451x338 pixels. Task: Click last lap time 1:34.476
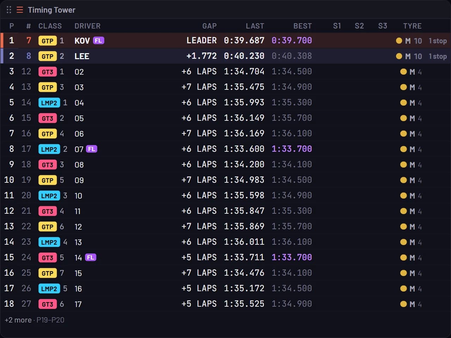point(244,273)
